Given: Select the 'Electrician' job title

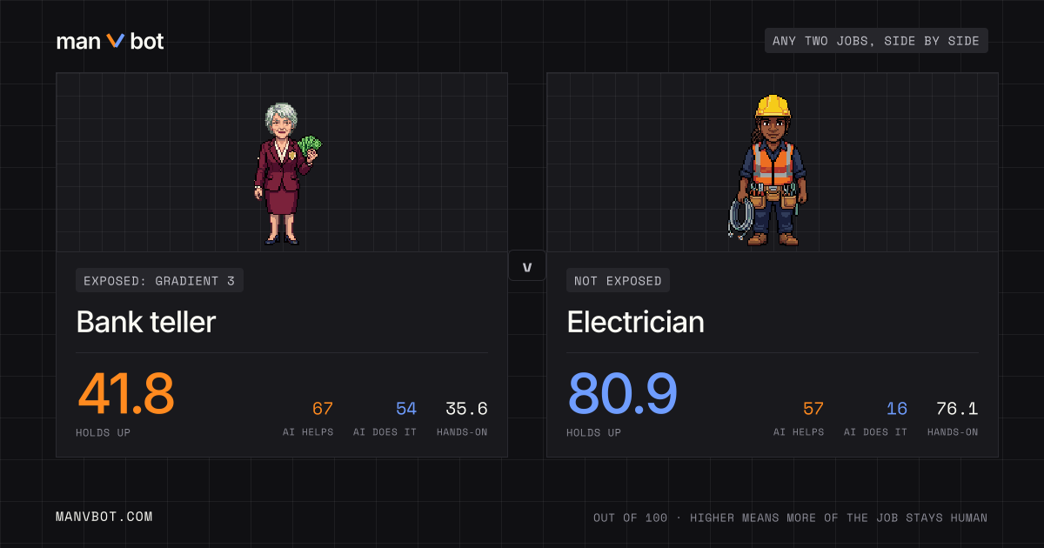Looking at the screenshot, I should 635,323.
